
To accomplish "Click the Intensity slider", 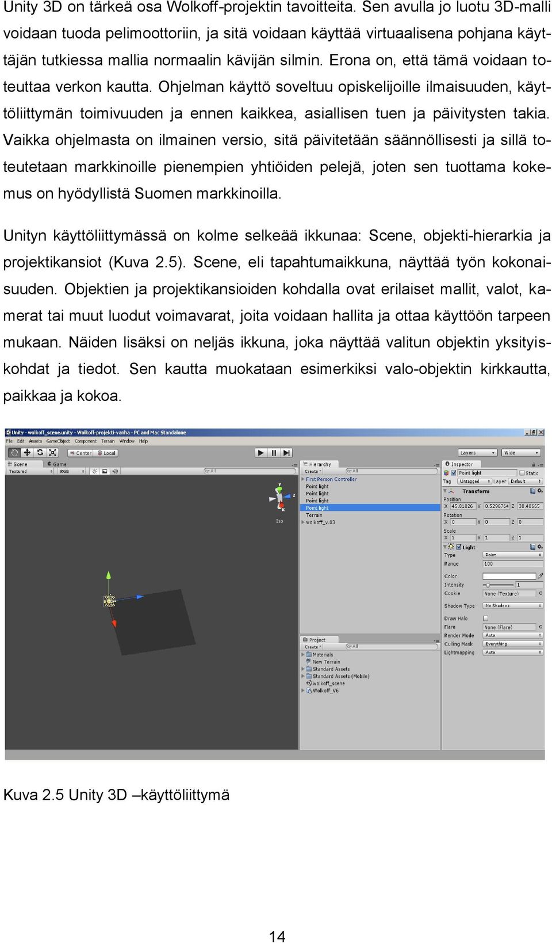I will point(498,585).
